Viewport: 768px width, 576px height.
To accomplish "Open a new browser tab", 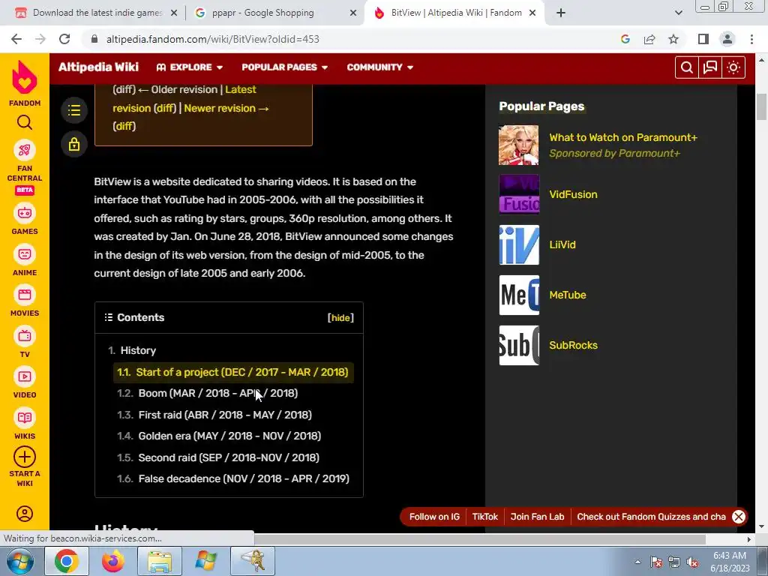I will click(x=561, y=13).
